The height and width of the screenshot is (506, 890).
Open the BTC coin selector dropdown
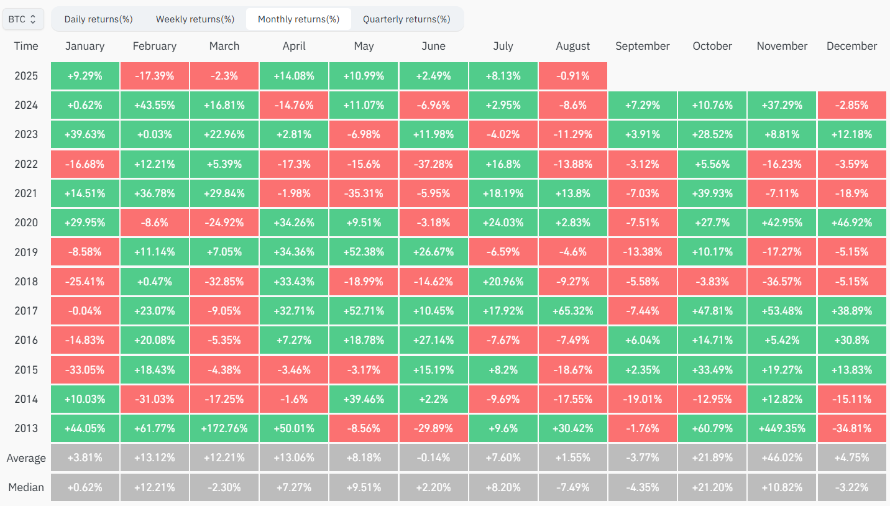pyautogui.click(x=23, y=19)
